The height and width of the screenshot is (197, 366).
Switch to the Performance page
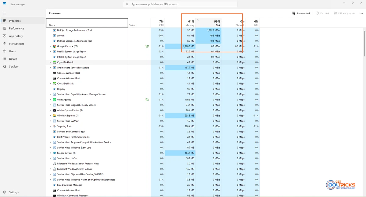[x=23, y=28]
